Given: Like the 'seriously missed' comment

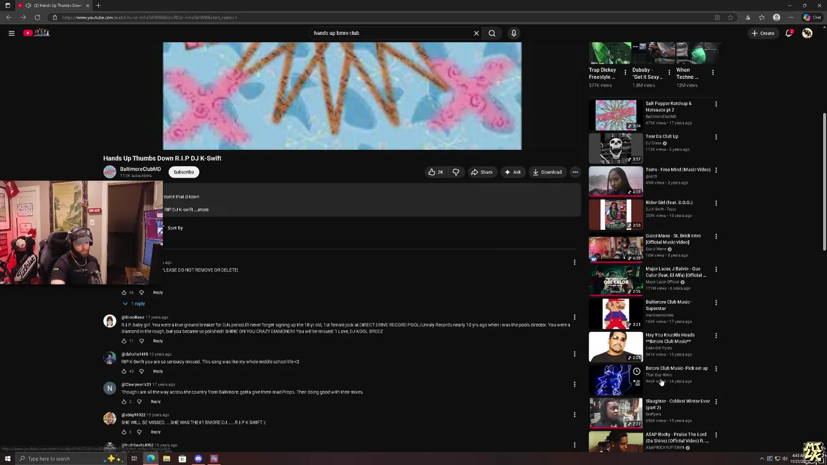Looking at the screenshot, I should [124, 371].
